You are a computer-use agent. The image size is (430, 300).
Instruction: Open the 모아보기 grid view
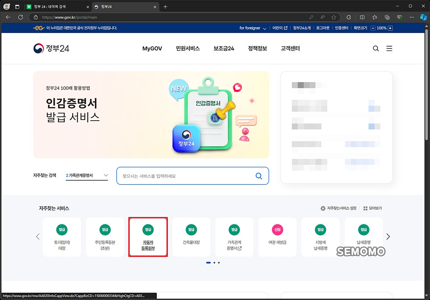tap(372, 208)
